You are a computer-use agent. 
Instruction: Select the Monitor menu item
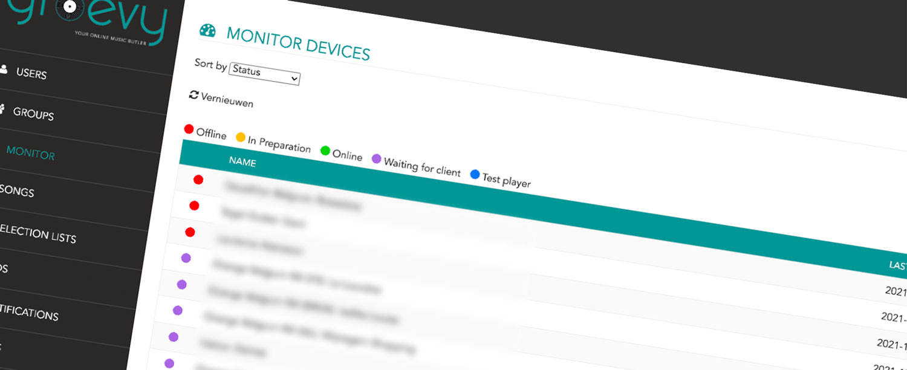click(30, 154)
